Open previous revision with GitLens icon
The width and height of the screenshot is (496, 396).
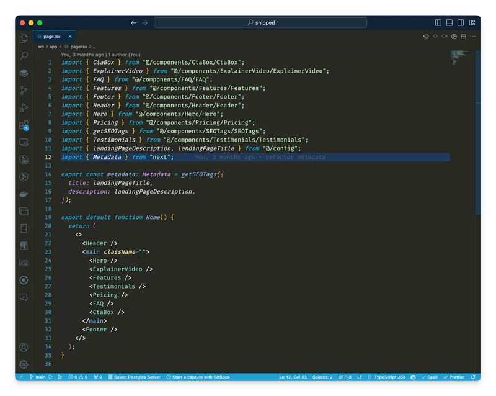point(426,37)
